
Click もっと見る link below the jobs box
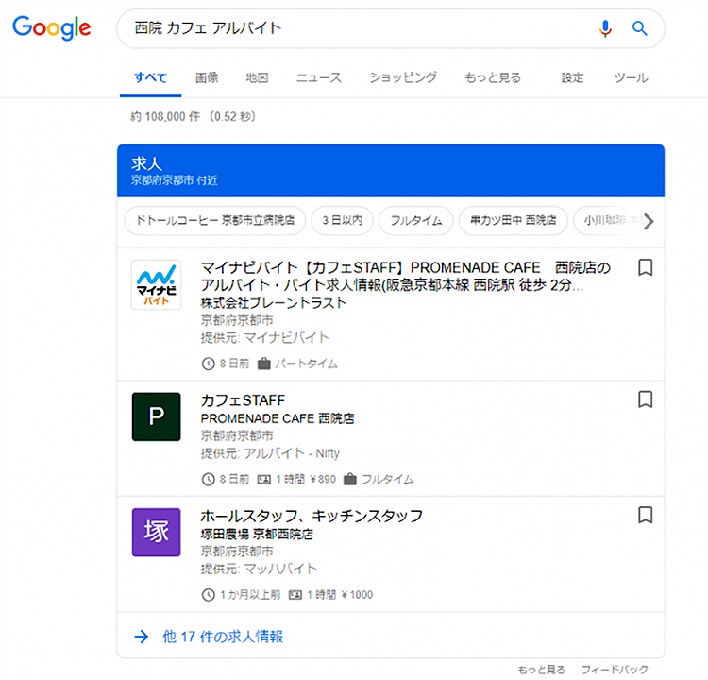pyautogui.click(x=541, y=670)
